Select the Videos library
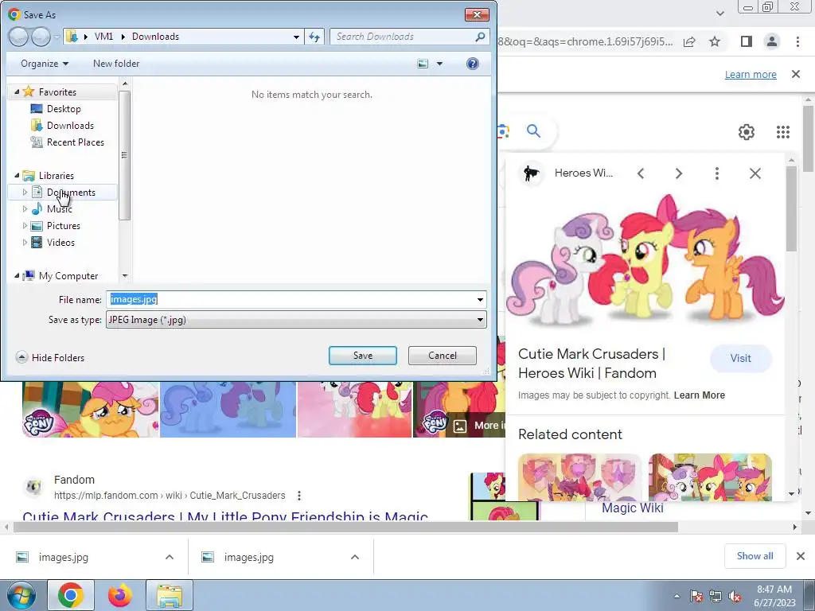The image size is (815, 611). pos(53,242)
